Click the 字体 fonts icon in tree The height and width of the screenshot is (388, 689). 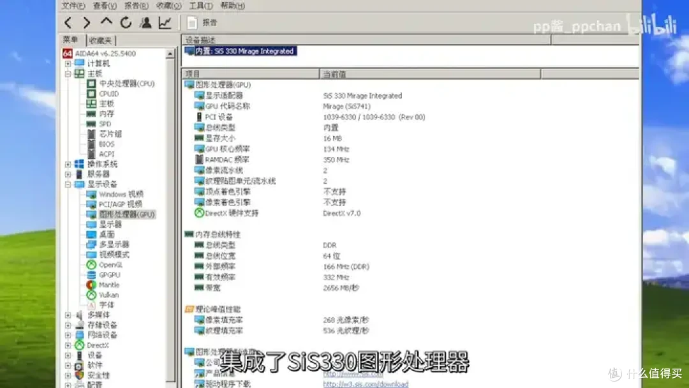[x=91, y=305]
